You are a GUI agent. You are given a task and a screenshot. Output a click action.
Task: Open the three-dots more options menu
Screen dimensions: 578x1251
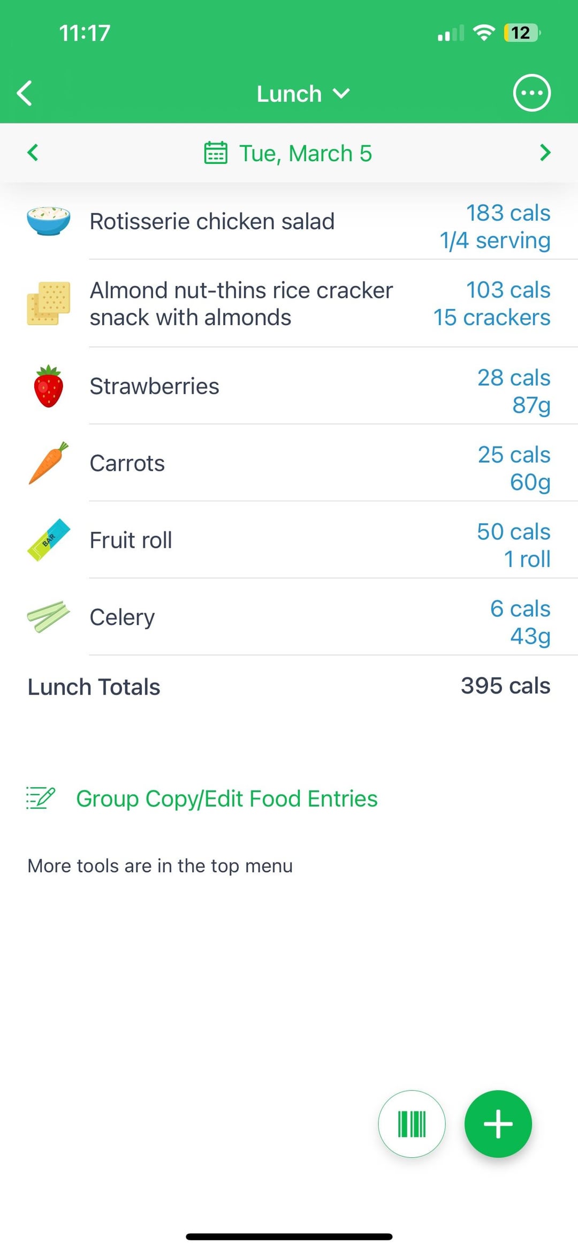[x=531, y=93]
